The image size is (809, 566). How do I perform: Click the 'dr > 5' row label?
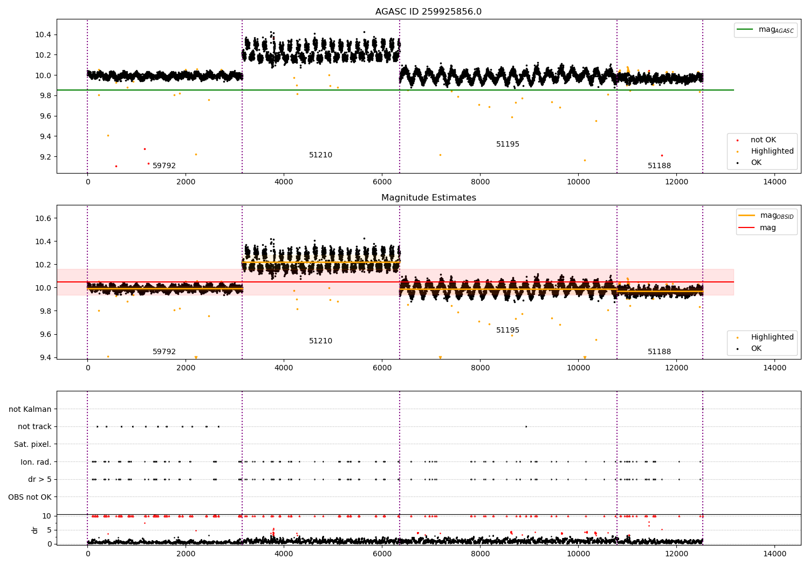click(40, 480)
